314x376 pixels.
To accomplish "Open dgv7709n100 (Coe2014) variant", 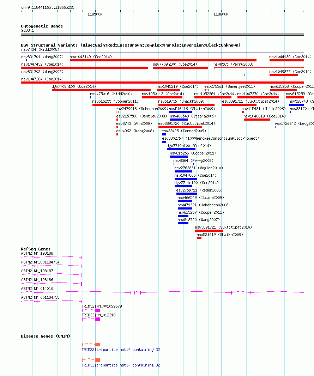I will point(175,64).
